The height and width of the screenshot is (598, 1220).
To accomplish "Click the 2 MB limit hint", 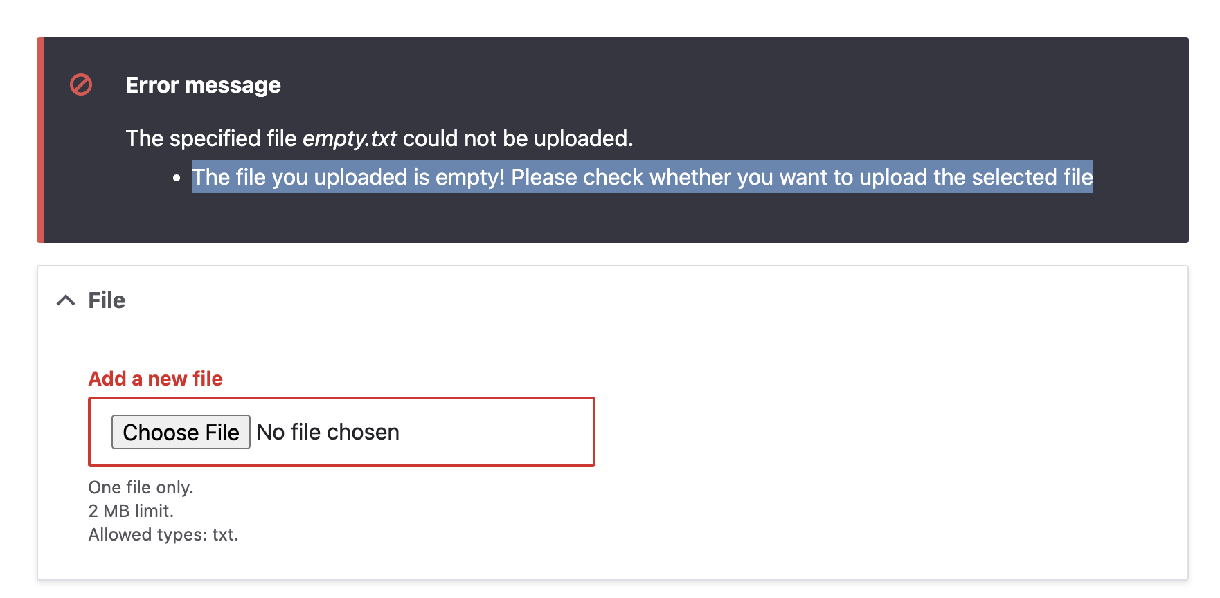I will click(131, 511).
